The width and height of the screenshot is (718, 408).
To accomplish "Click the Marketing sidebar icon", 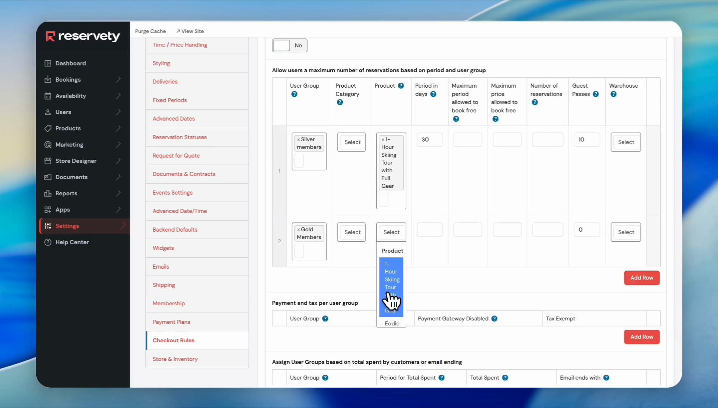I will 48,145.
